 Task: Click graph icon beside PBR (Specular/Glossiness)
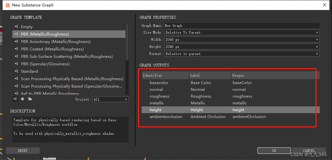(16, 64)
